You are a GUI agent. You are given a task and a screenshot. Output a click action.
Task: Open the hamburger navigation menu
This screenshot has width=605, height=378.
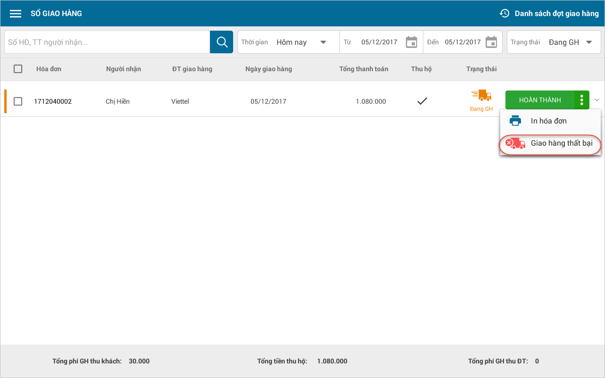click(16, 14)
